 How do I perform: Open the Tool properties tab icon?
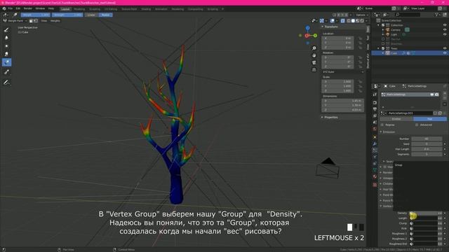375,94
